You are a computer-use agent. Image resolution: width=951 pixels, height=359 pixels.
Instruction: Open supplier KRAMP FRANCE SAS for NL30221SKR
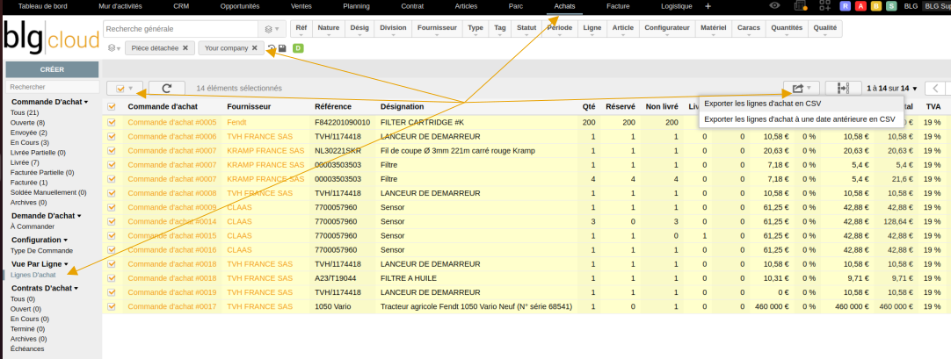[265, 150]
